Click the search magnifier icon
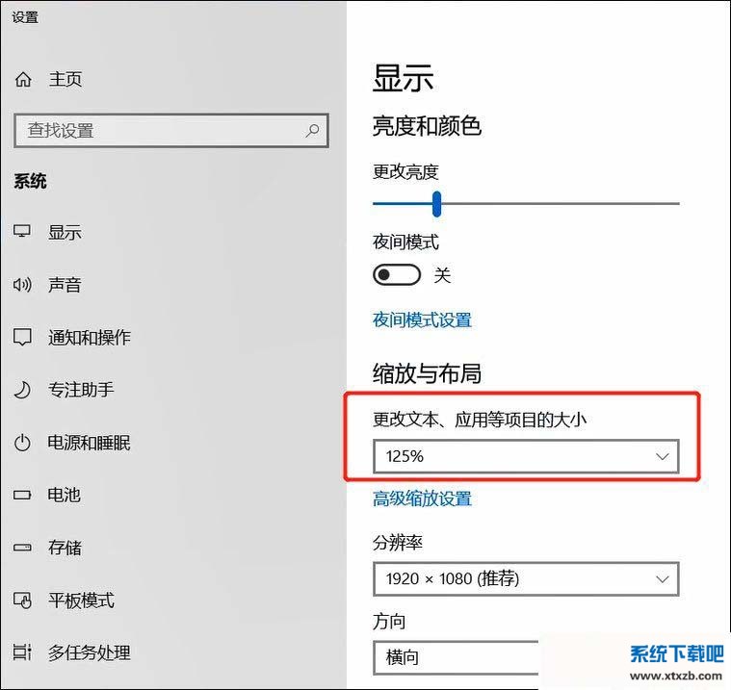The height and width of the screenshot is (690, 731). (312, 130)
